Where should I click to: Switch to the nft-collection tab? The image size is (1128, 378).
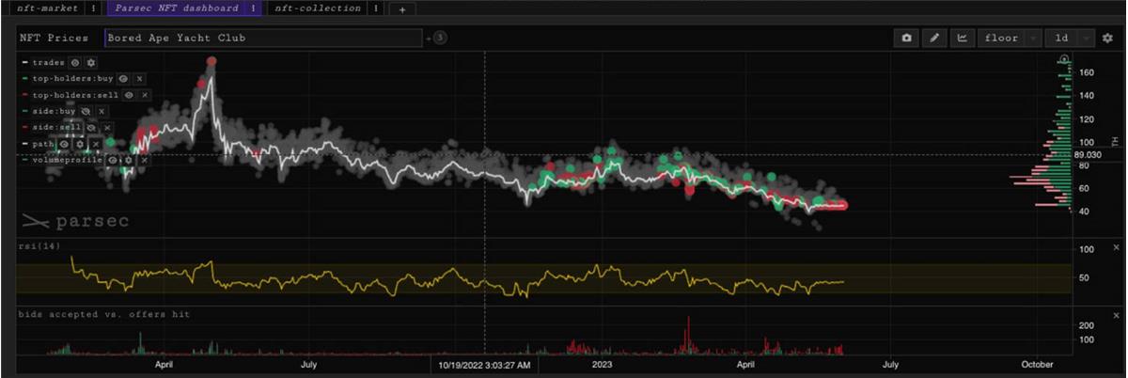318,8
